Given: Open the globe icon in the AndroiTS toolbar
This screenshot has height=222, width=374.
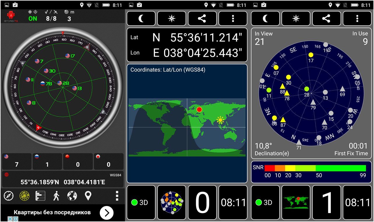Looking at the screenshot, I should tap(72, 196).
